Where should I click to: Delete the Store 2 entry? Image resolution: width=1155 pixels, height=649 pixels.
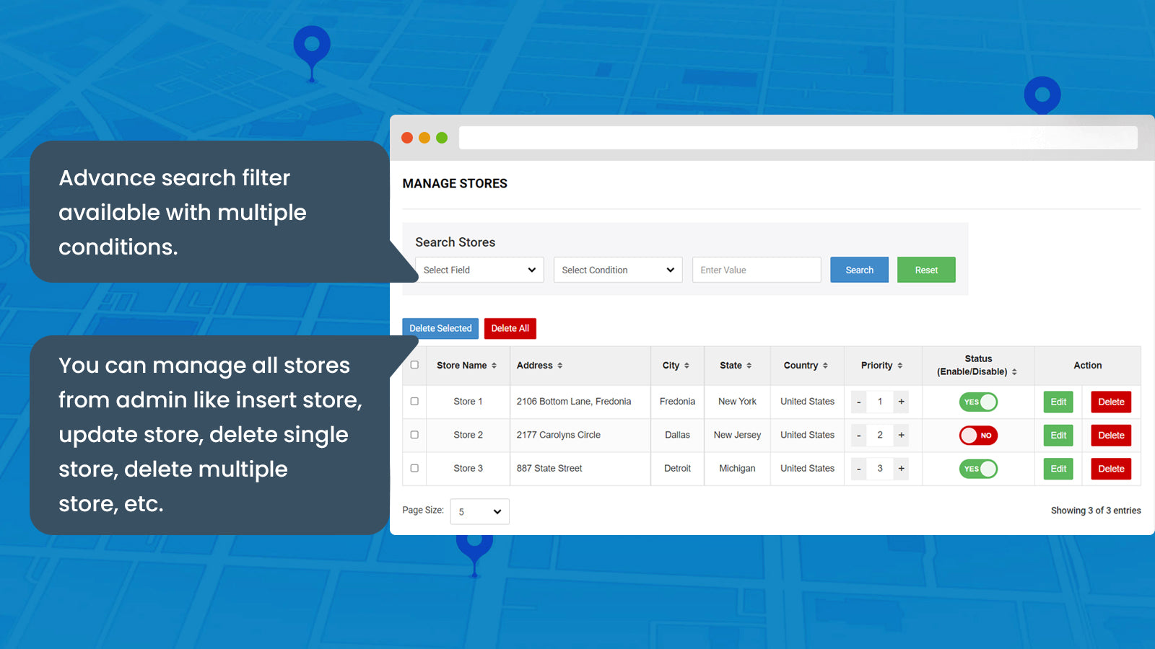[x=1111, y=435]
